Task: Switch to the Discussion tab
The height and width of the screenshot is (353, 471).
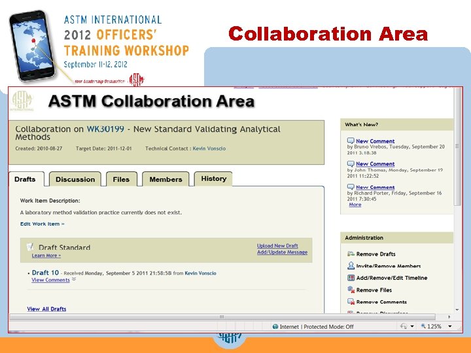Action: [x=75, y=179]
